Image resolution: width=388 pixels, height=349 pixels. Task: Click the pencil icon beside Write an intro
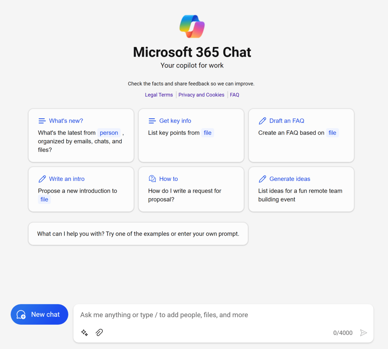42,179
